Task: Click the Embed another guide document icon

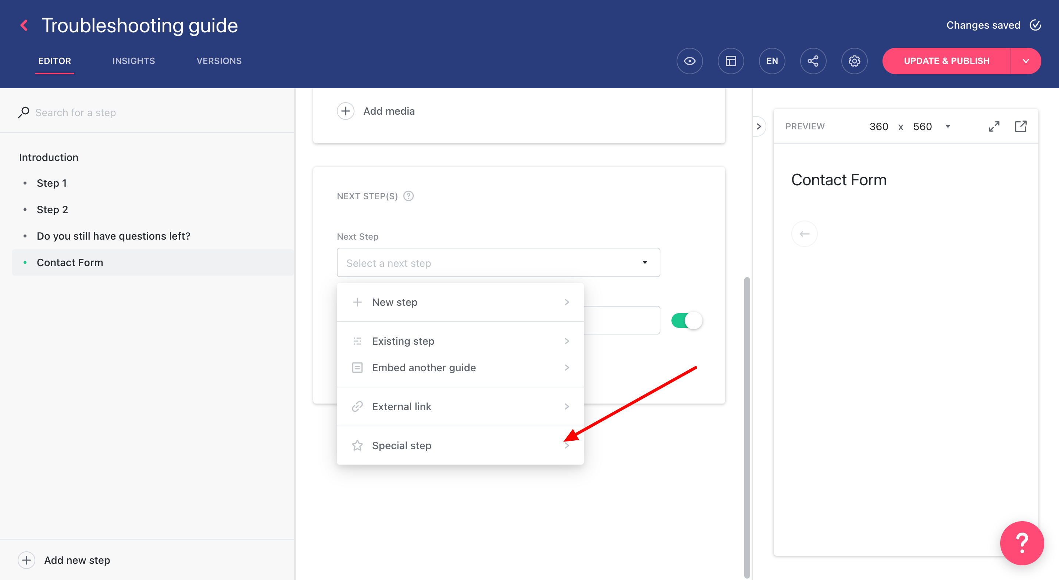Action: (357, 368)
